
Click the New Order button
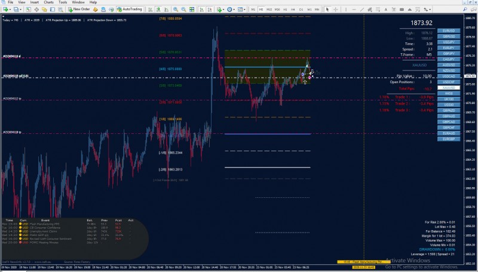click(x=79, y=10)
